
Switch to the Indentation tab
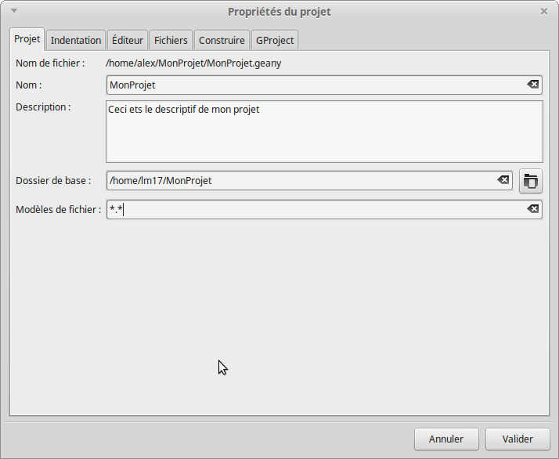tap(76, 40)
